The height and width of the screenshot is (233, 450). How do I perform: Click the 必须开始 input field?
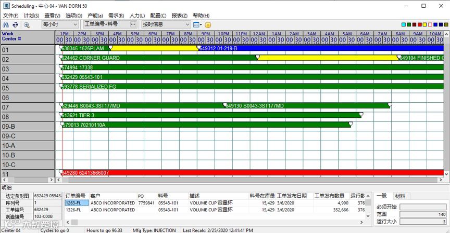423,207
